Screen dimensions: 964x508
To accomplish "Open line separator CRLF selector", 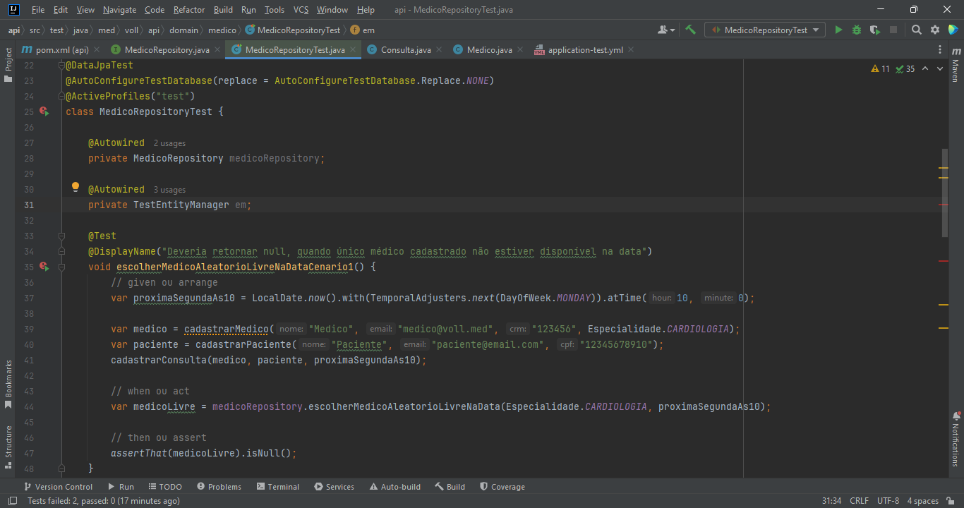I will [859, 501].
